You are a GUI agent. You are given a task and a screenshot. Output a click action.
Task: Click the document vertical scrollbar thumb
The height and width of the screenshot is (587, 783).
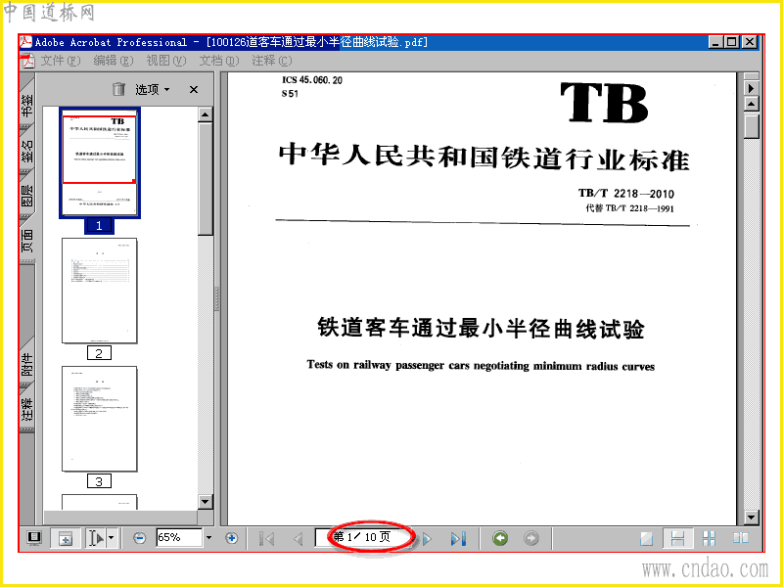coord(751,126)
